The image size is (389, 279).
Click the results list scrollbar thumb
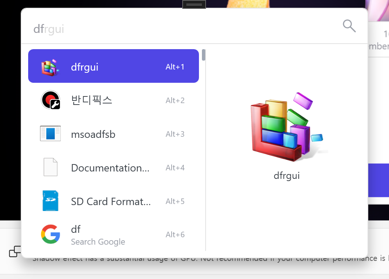pos(204,55)
